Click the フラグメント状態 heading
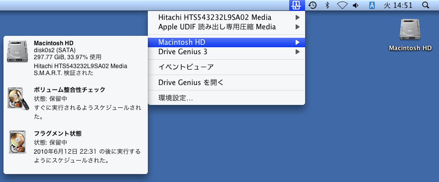This screenshot has width=439, height=182. point(58,134)
